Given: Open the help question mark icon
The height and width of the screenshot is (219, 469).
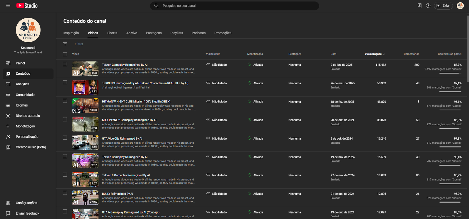Looking at the screenshot, I should pos(428,6).
